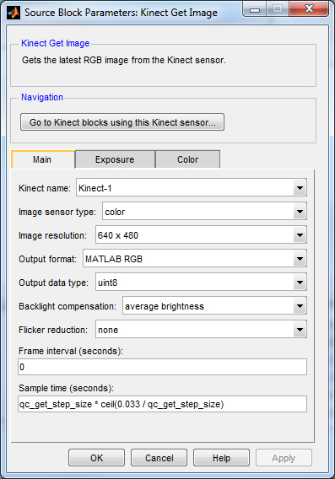Screen dimensions: 335x479
Task: Open the Output format dropdown
Action: (195, 259)
